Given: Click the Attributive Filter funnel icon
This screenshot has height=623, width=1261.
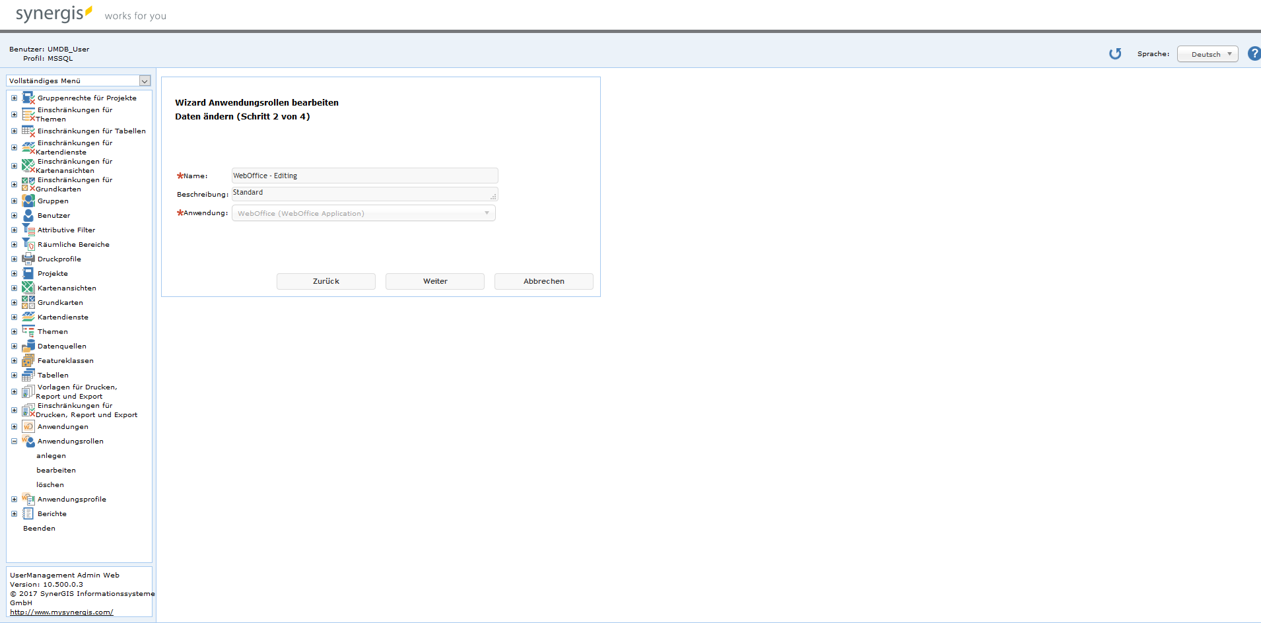Looking at the screenshot, I should click(28, 229).
